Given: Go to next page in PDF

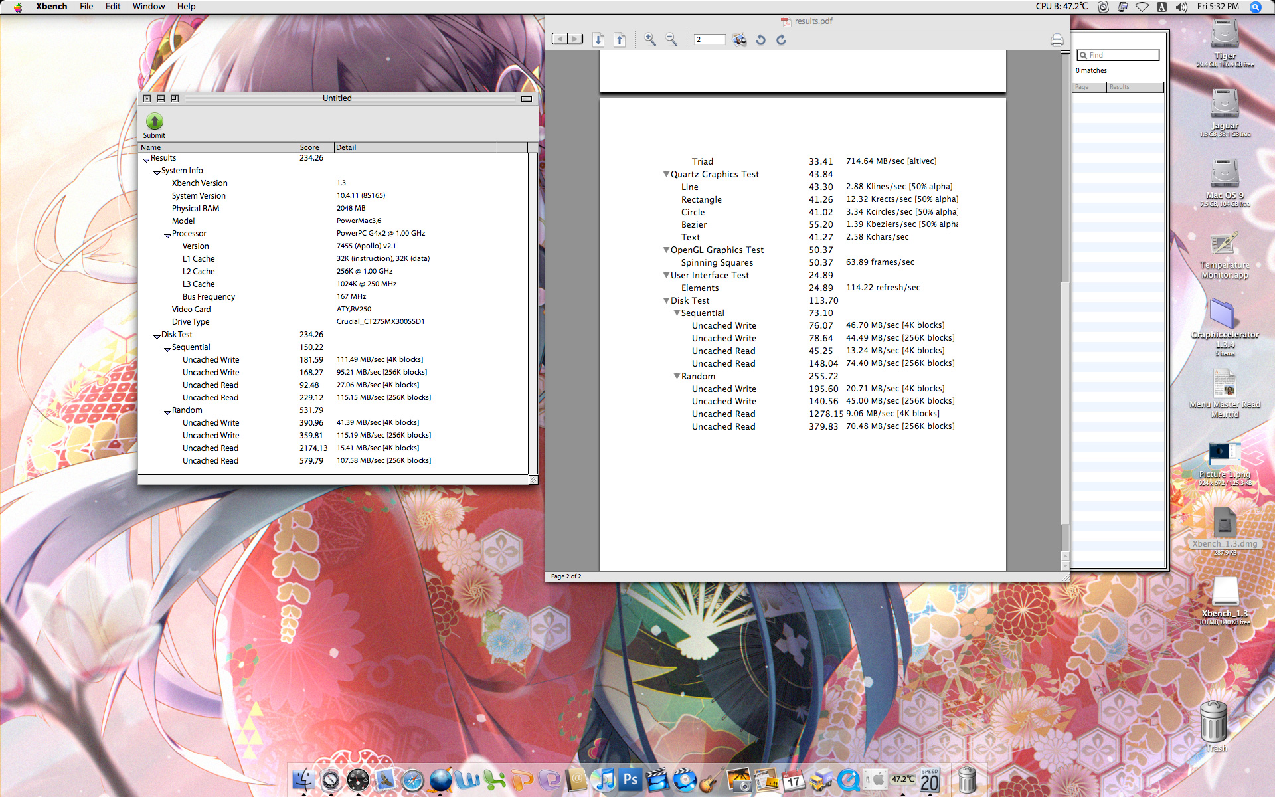Looking at the screenshot, I should 598,40.
